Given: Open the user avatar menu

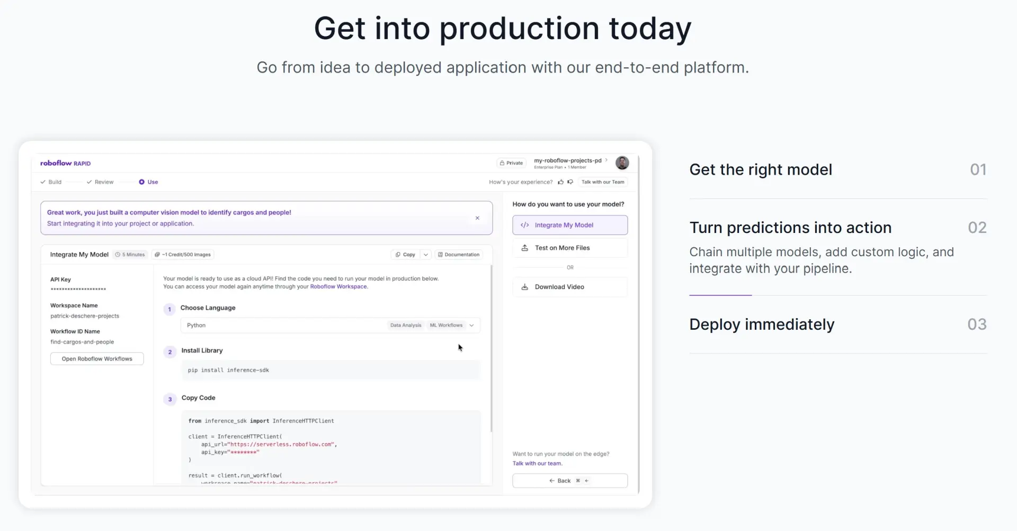Looking at the screenshot, I should pyautogui.click(x=622, y=163).
